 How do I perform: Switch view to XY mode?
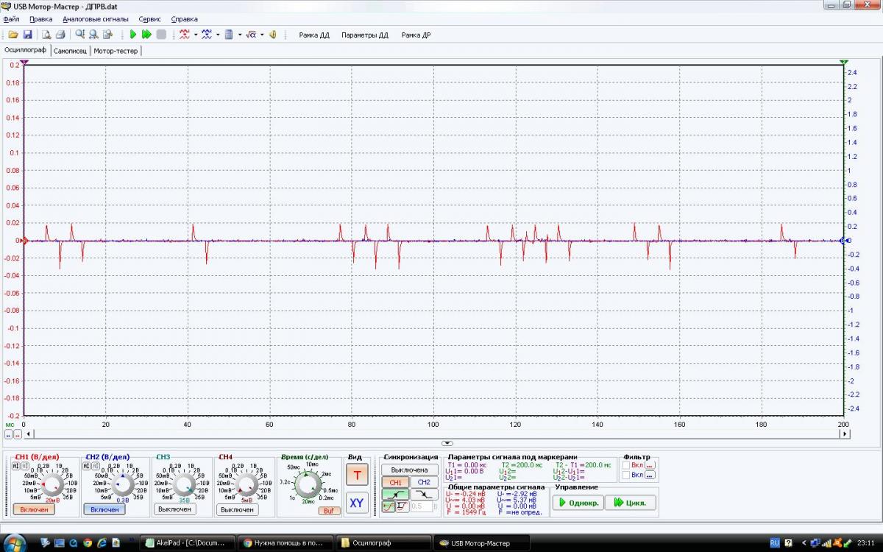[x=357, y=503]
